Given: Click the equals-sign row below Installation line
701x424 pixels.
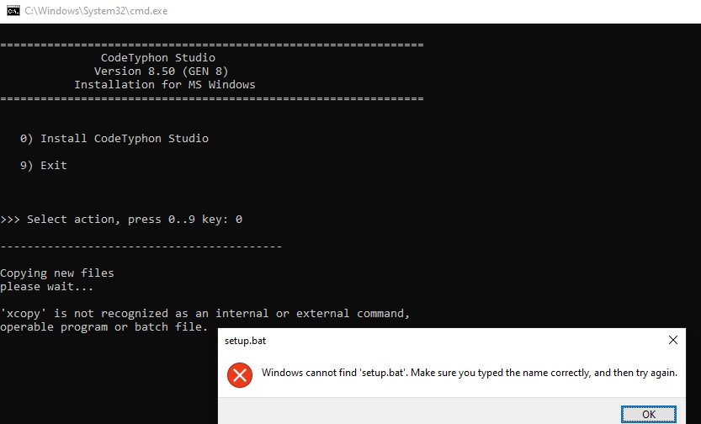Looking at the screenshot, I should point(212,98).
